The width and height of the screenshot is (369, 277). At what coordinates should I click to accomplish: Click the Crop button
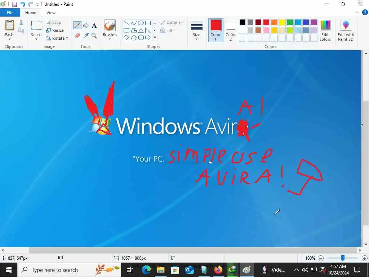tap(54, 22)
